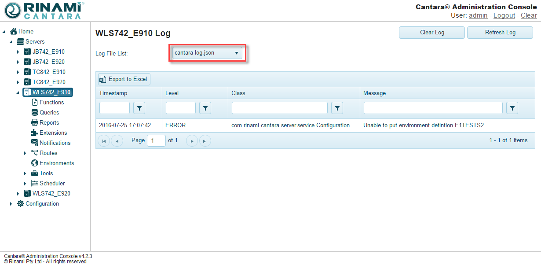The height and width of the screenshot is (273, 541).
Task: Click the Message filter text field
Action: pyautogui.click(x=433, y=108)
